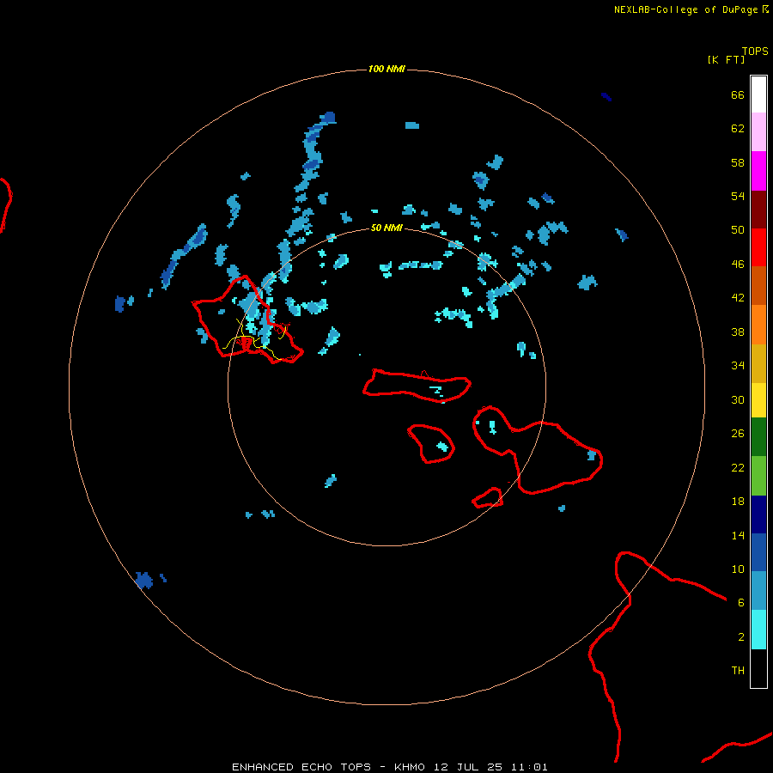773x773 pixels.
Task: Click the dark orange 46 kft legend swatch
Action: click(x=758, y=286)
